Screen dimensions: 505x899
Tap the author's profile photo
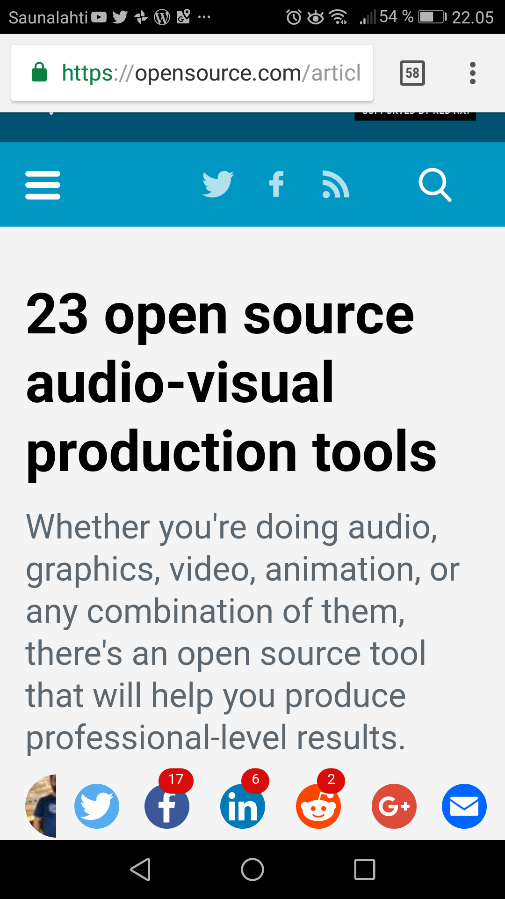pos(42,806)
